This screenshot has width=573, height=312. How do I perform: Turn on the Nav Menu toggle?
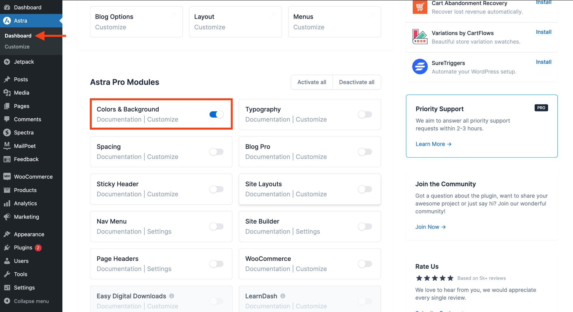click(x=217, y=226)
